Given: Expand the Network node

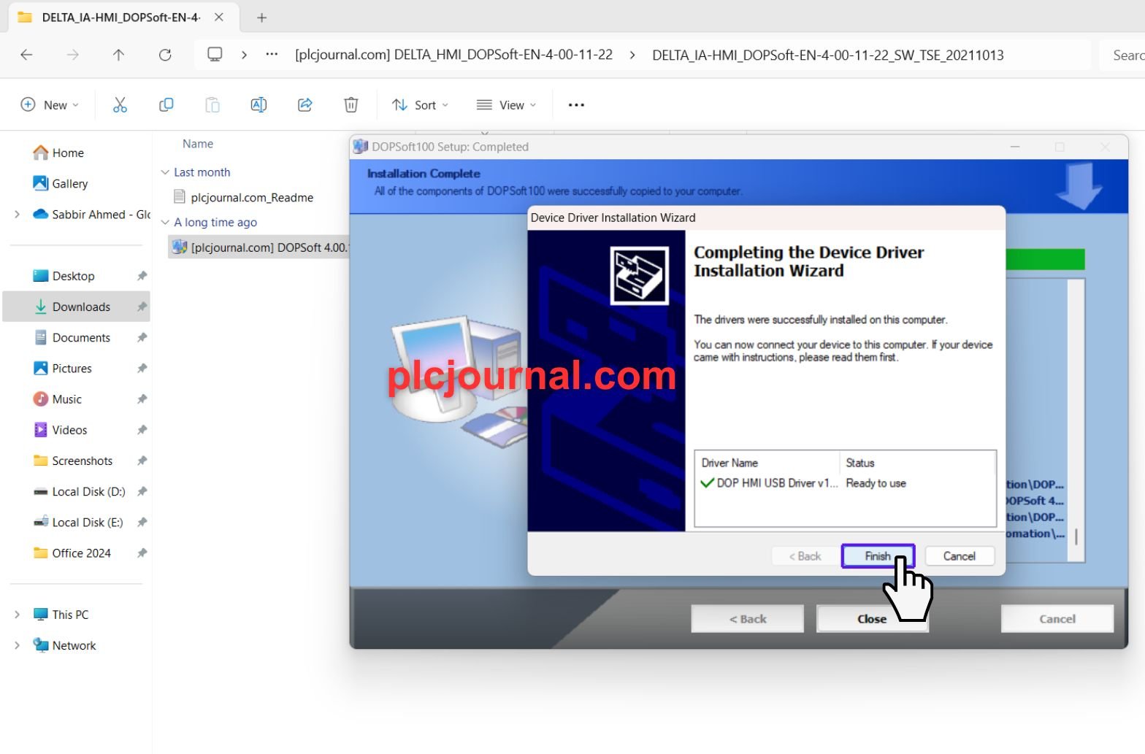Looking at the screenshot, I should tap(17, 645).
